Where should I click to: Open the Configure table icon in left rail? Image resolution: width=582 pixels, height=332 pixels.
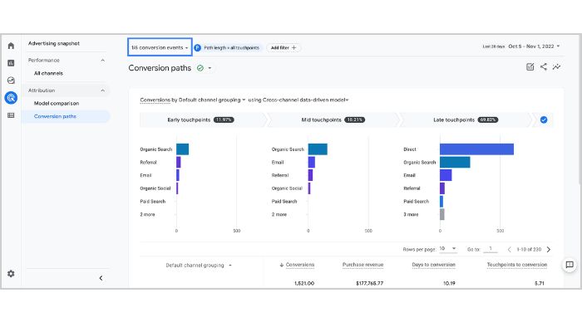tap(11, 115)
